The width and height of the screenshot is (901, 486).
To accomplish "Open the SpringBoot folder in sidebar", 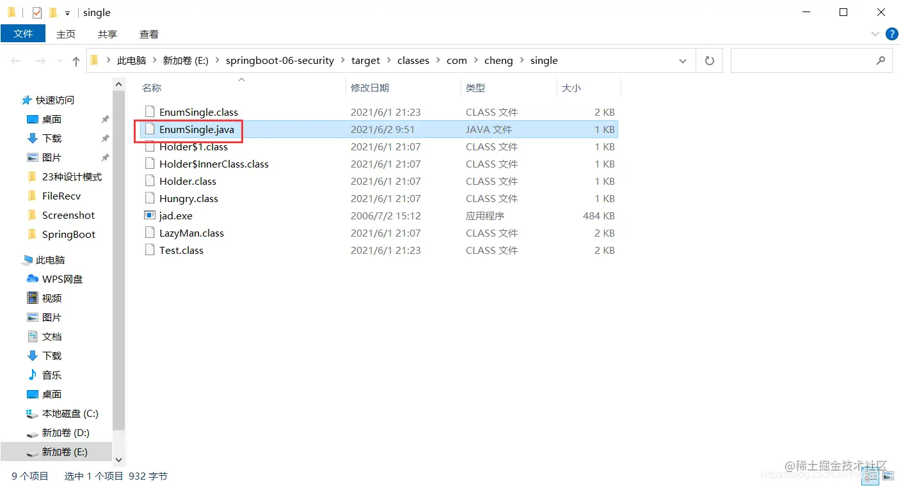I will pos(68,234).
